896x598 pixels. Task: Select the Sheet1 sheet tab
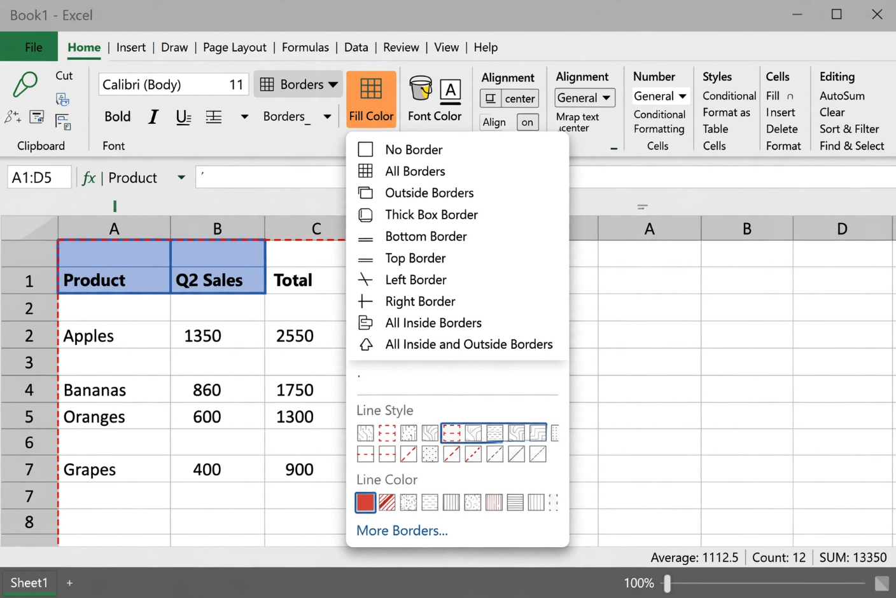point(29,583)
